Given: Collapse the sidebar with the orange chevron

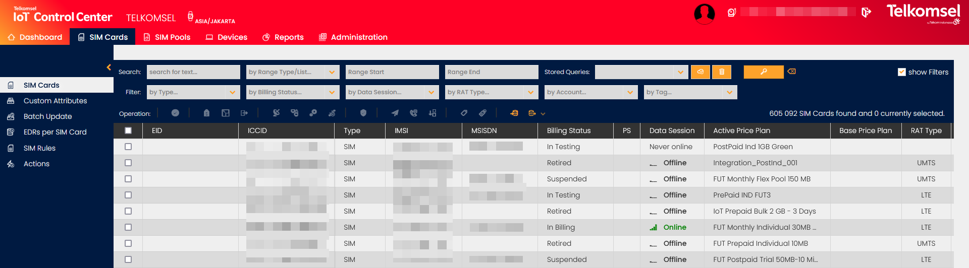Looking at the screenshot, I should [x=109, y=68].
